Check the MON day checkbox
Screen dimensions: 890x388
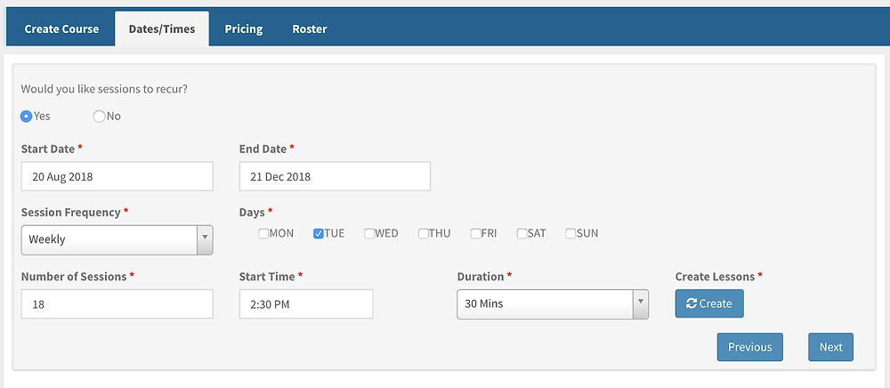[263, 233]
